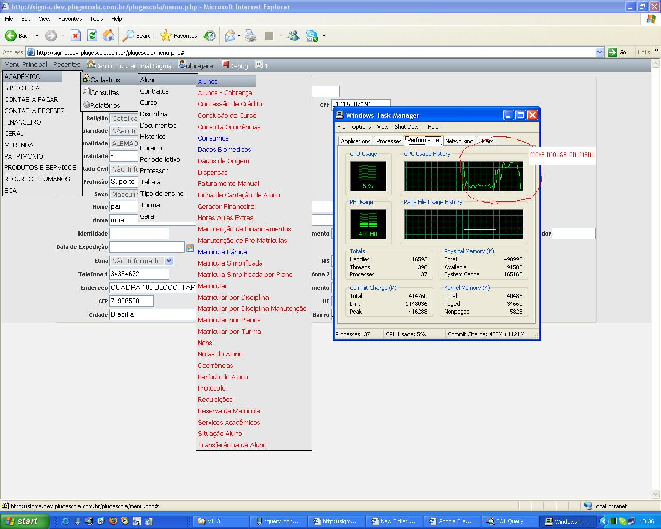661x529 pixels.
Task: Open the Messenger icon in toolbar
Action: click(x=293, y=36)
